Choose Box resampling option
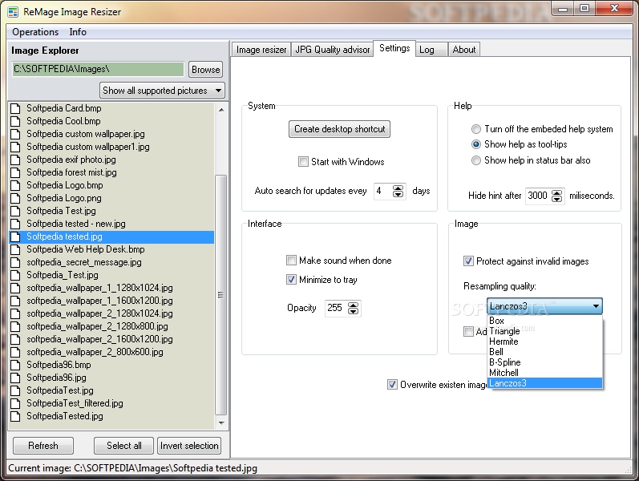639x481 pixels. 545,321
